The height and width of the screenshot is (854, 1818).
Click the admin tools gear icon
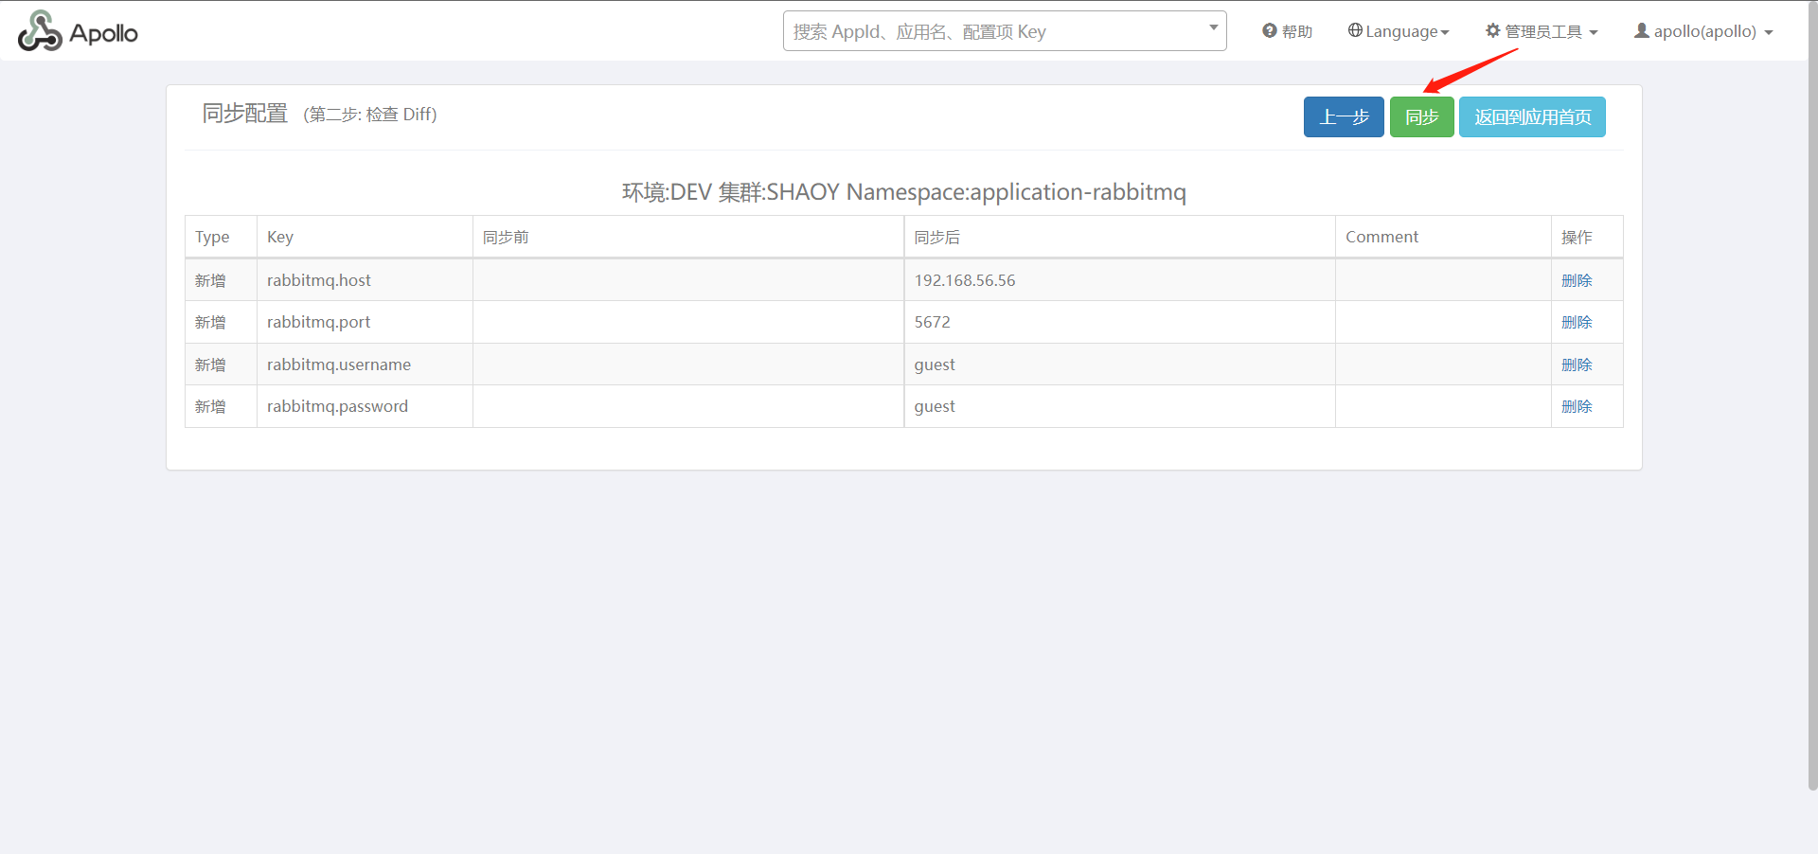point(1493,31)
